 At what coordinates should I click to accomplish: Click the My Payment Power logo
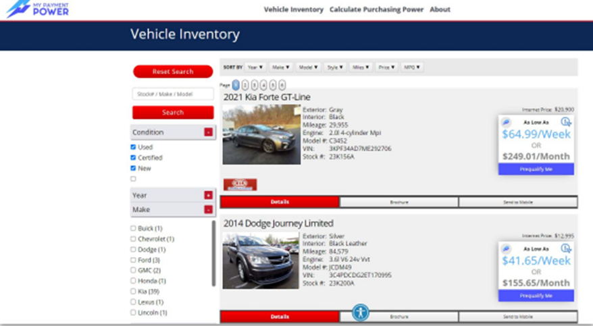37,9
